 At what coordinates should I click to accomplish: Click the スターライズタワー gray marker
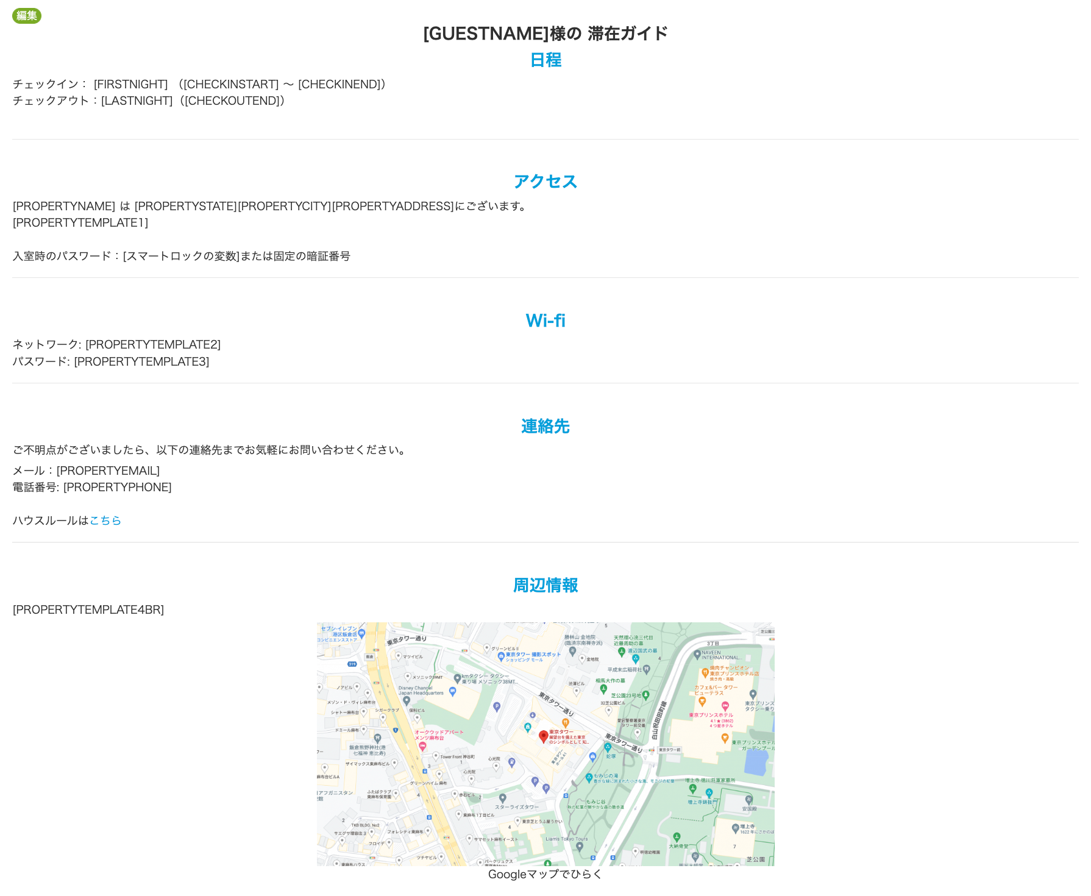(x=502, y=798)
